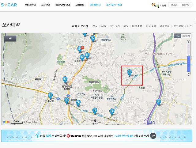Open the 서비스안내 menu

30,5
